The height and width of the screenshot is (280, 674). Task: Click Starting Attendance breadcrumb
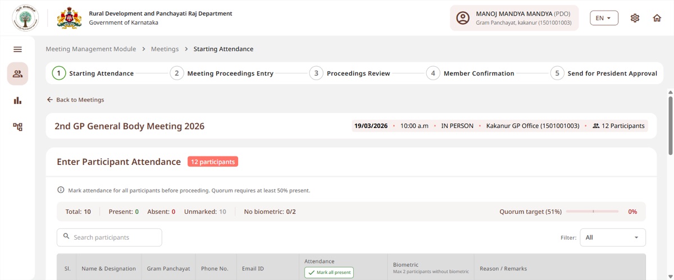click(x=224, y=49)
